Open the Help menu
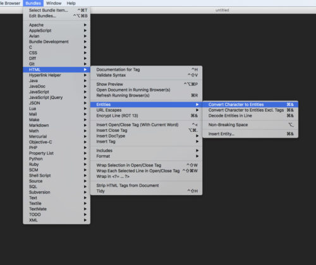316x265 pixels. (71, 3)
